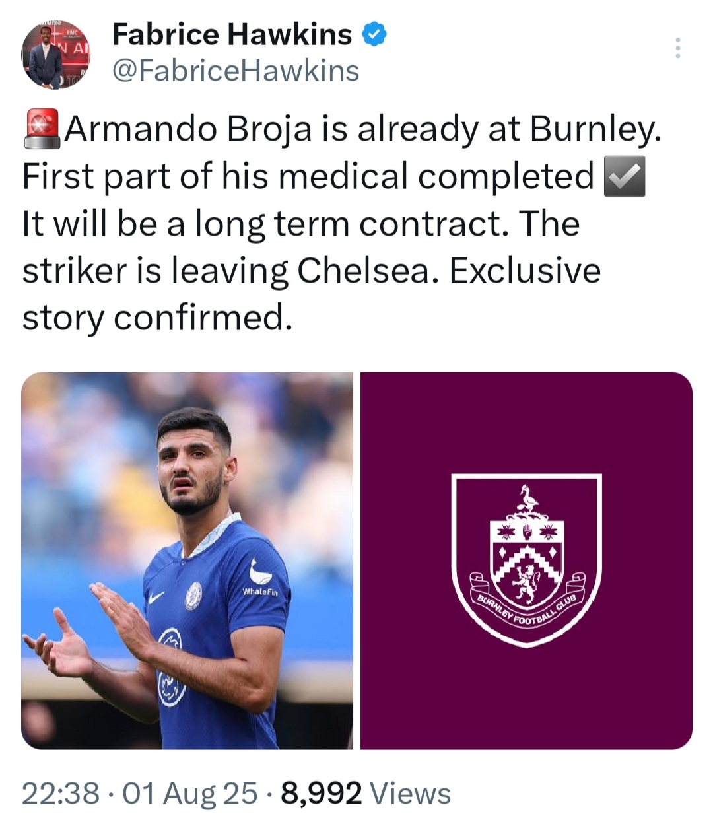The width and height of the screenshot is (713, 824).
Task: Click the word Chelsea in tweet text
Action: (363, 271)
